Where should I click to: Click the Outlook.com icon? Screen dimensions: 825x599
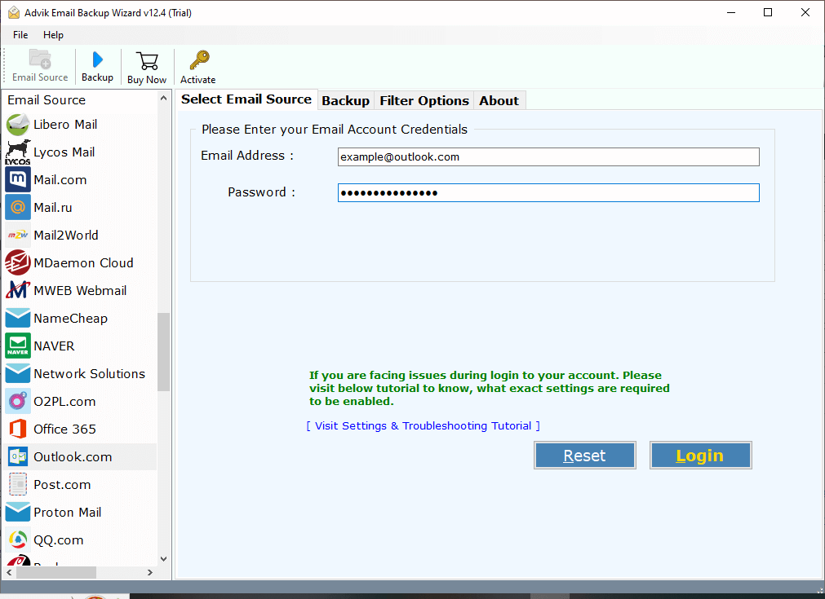pyautogui.click(x=18, y=456)
